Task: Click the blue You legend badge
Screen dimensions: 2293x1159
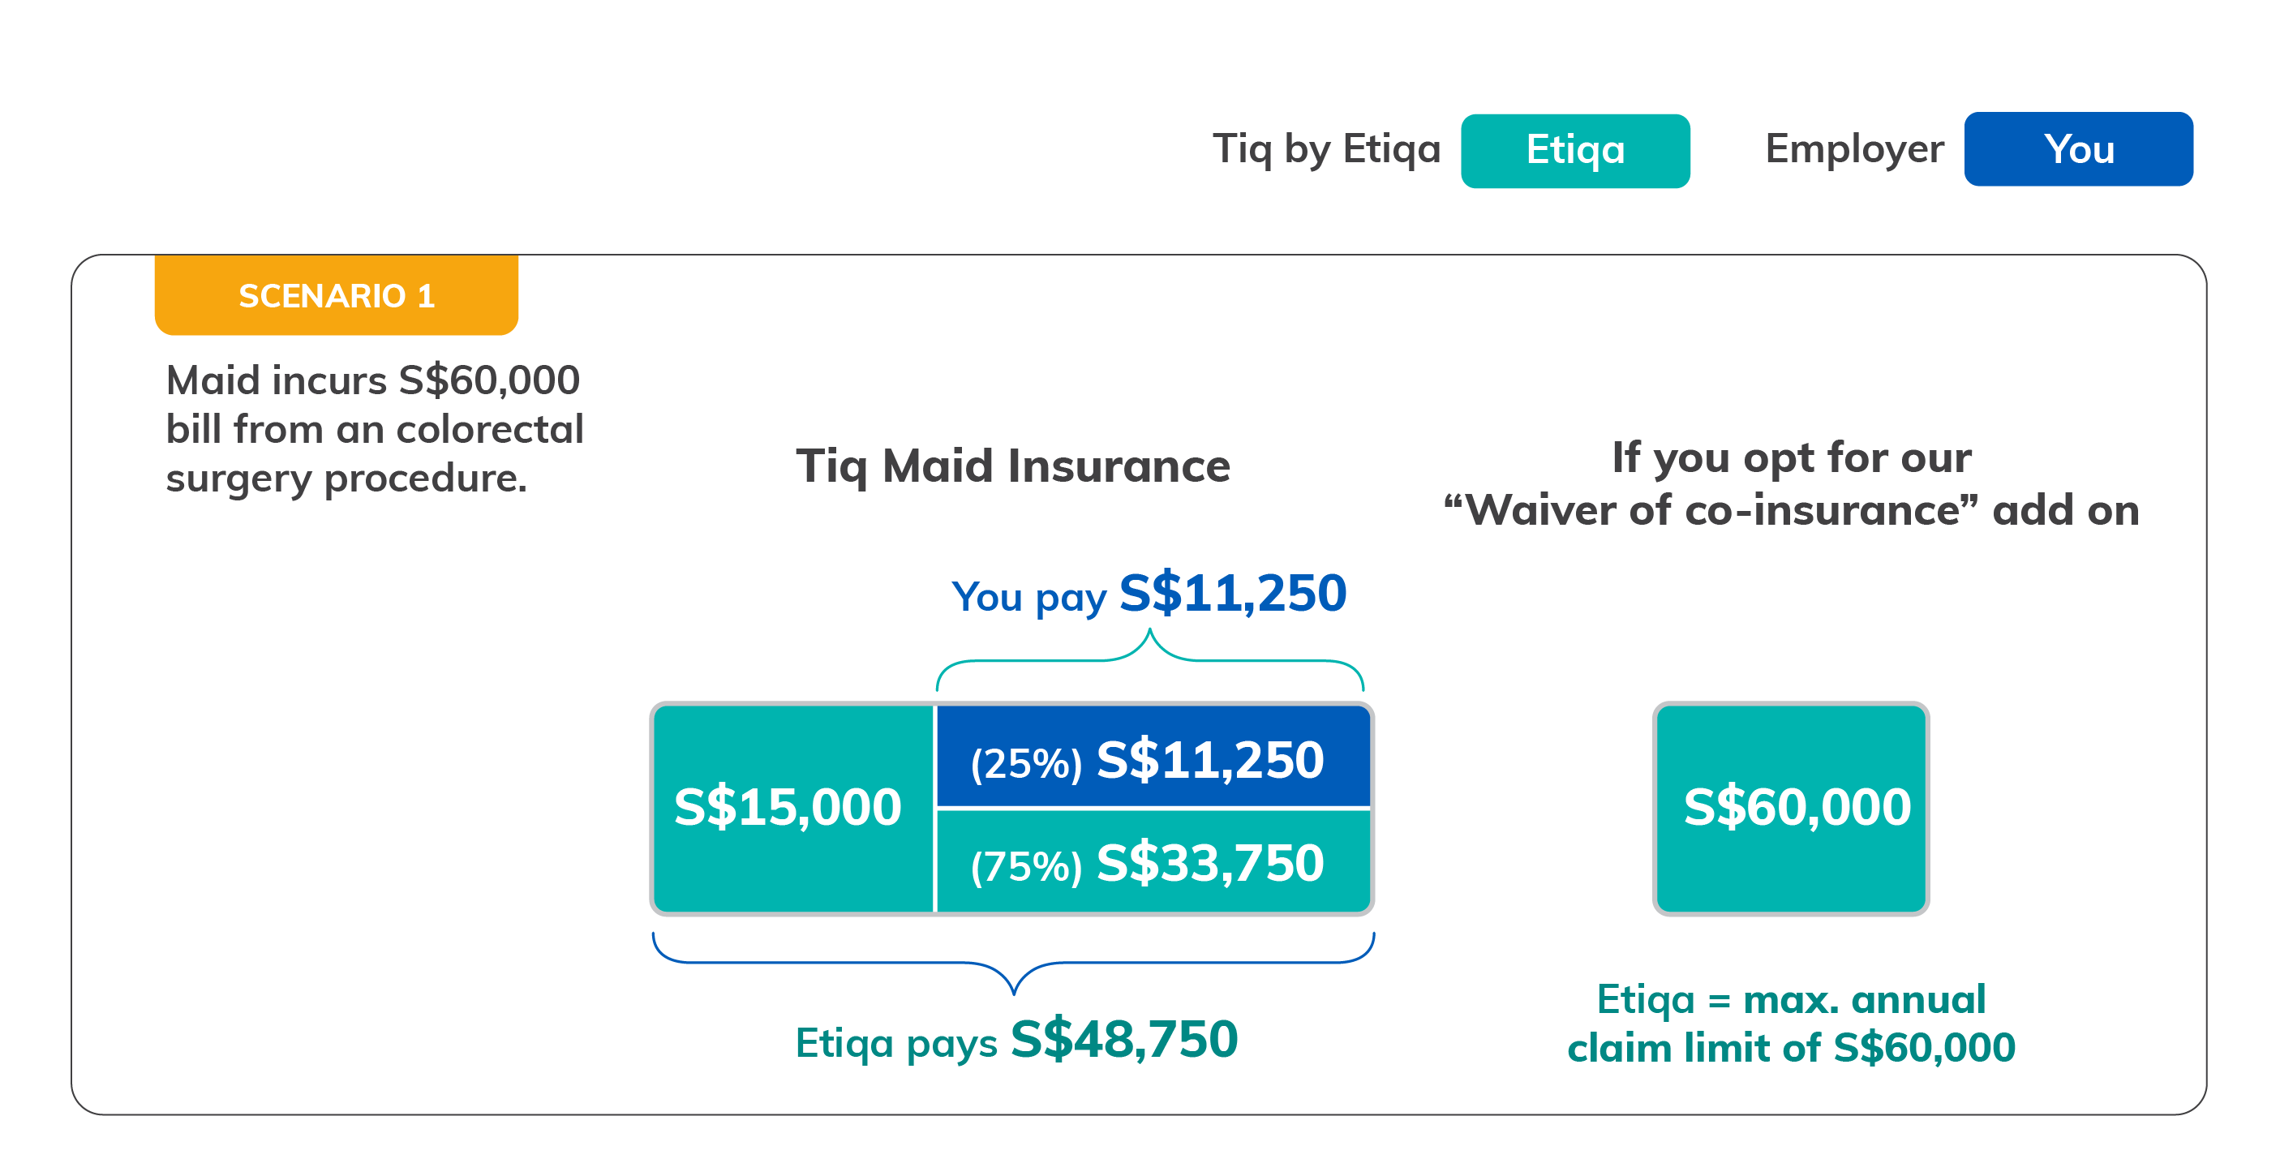Action: pyautogui.click(x=2077, y=148)
